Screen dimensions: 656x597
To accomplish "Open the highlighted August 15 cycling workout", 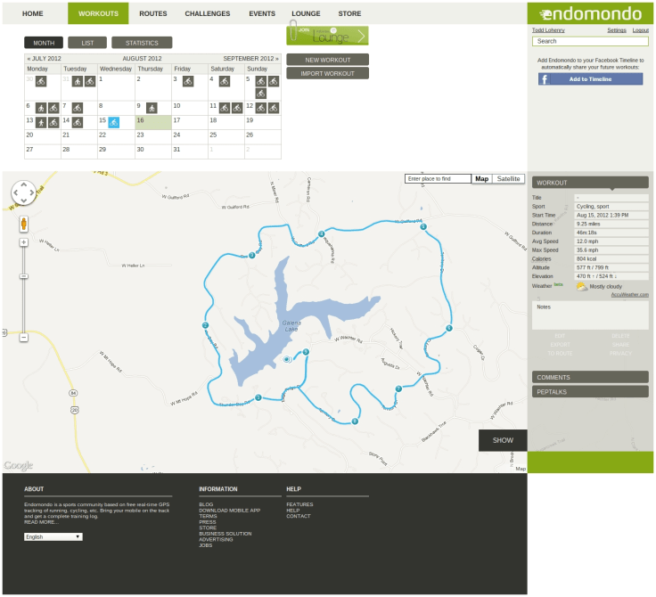I will pyautogui.click(x=113, y=121).
